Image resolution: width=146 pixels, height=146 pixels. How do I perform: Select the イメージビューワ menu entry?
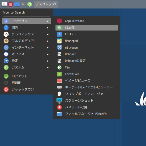pyautogui.click(x=87, y=81)
